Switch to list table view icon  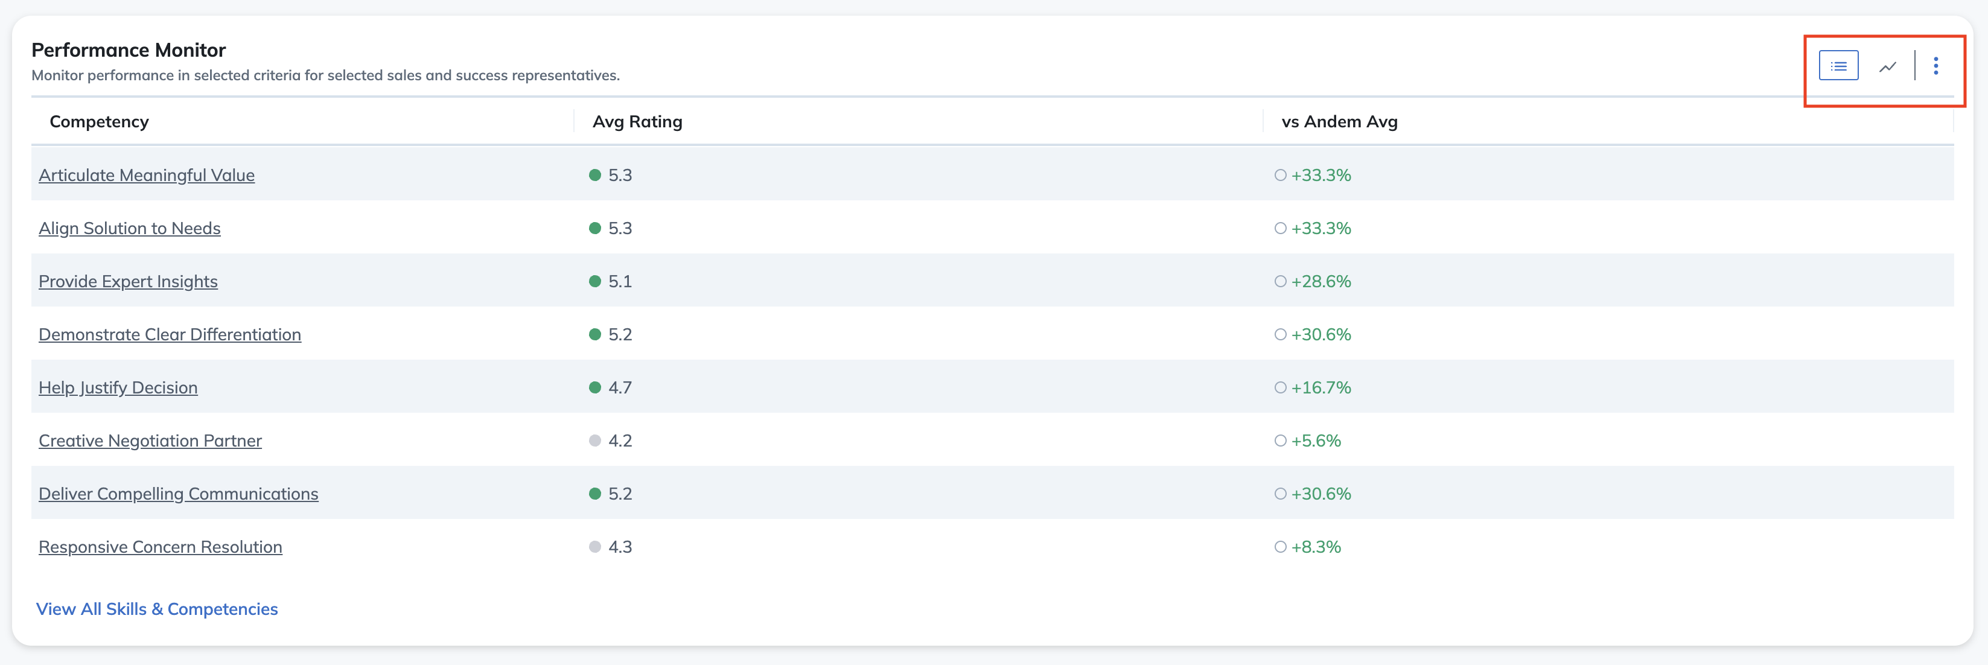[x=1838, y=66]
